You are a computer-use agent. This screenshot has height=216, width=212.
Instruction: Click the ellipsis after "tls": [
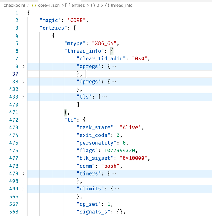click(x=105, y=97)
